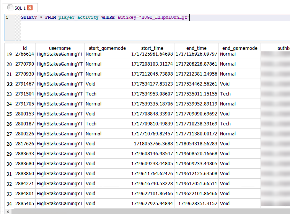This screenshot has height=214, width=290.
Task: Sort by the start_gamemode column header
Action: [x=107, y=48]
